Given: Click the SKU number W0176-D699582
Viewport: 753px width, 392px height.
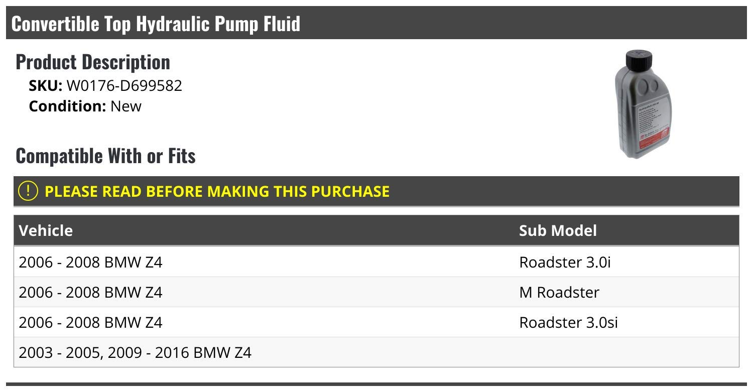Looking at the screenshot, I should 124,86.
